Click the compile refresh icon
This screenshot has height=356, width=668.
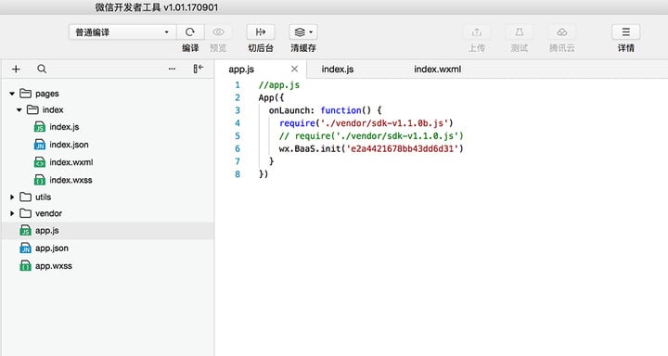coord(190,32)
